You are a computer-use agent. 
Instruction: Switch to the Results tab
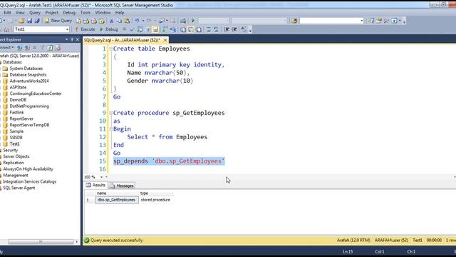(95, 185)
